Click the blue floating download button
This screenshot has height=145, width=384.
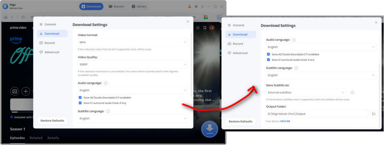(210, 129)
